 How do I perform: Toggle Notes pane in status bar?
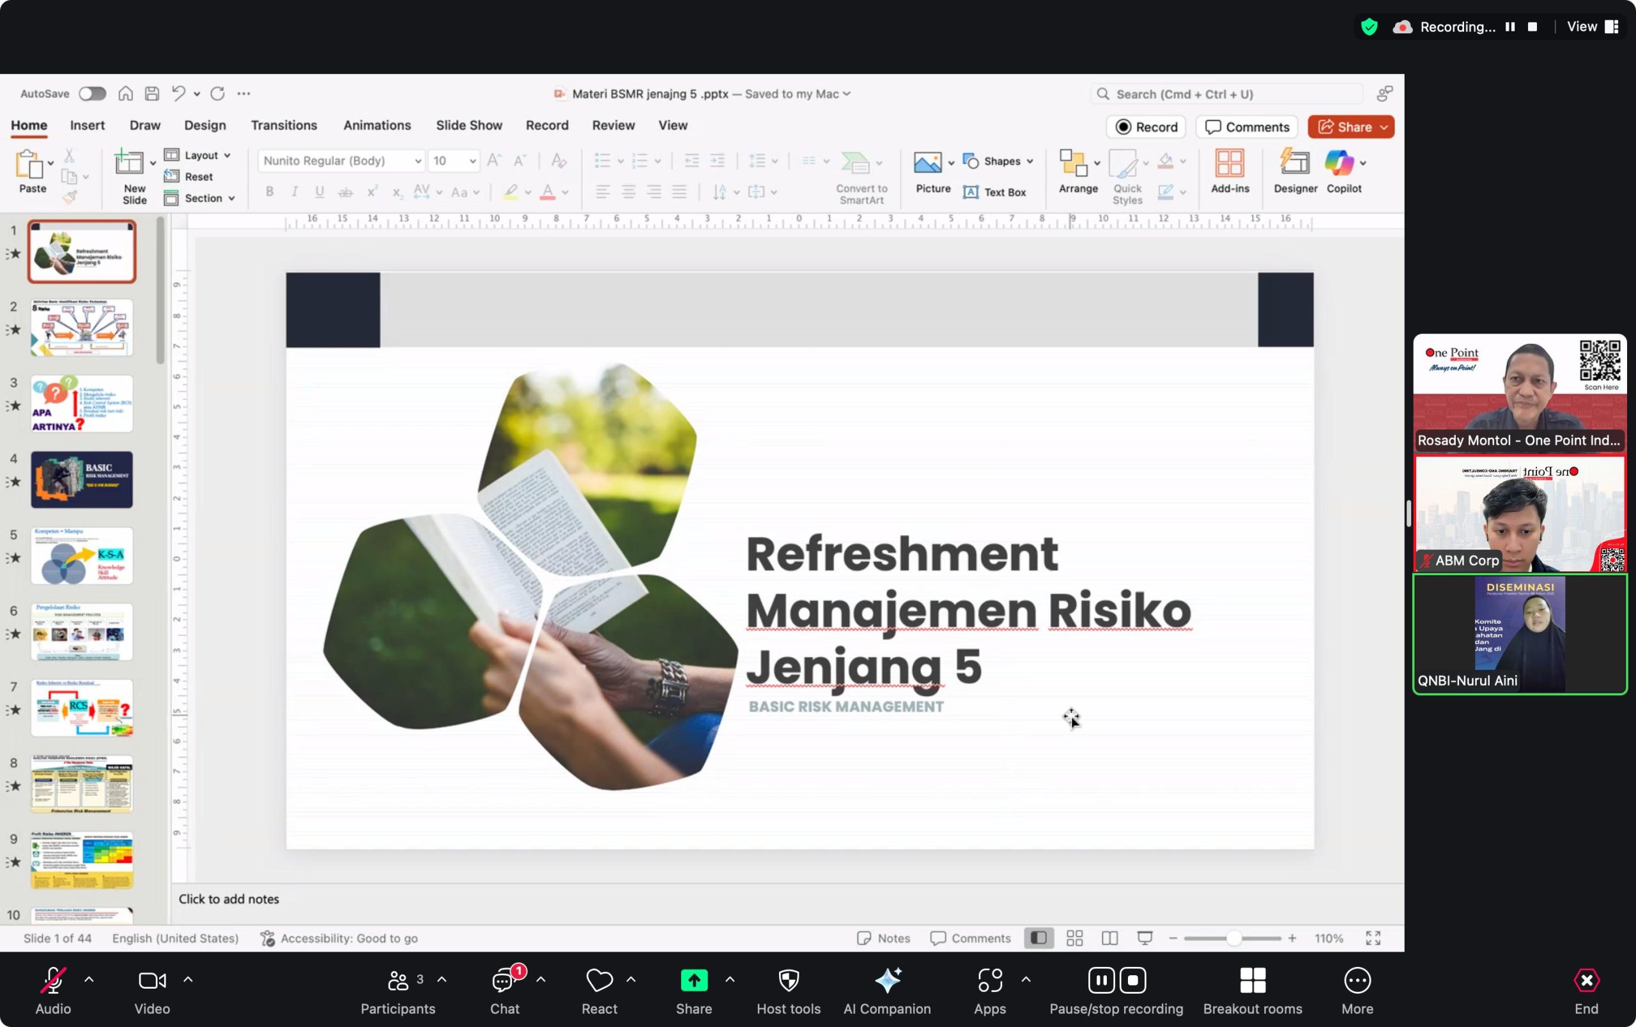click(883, 938)
